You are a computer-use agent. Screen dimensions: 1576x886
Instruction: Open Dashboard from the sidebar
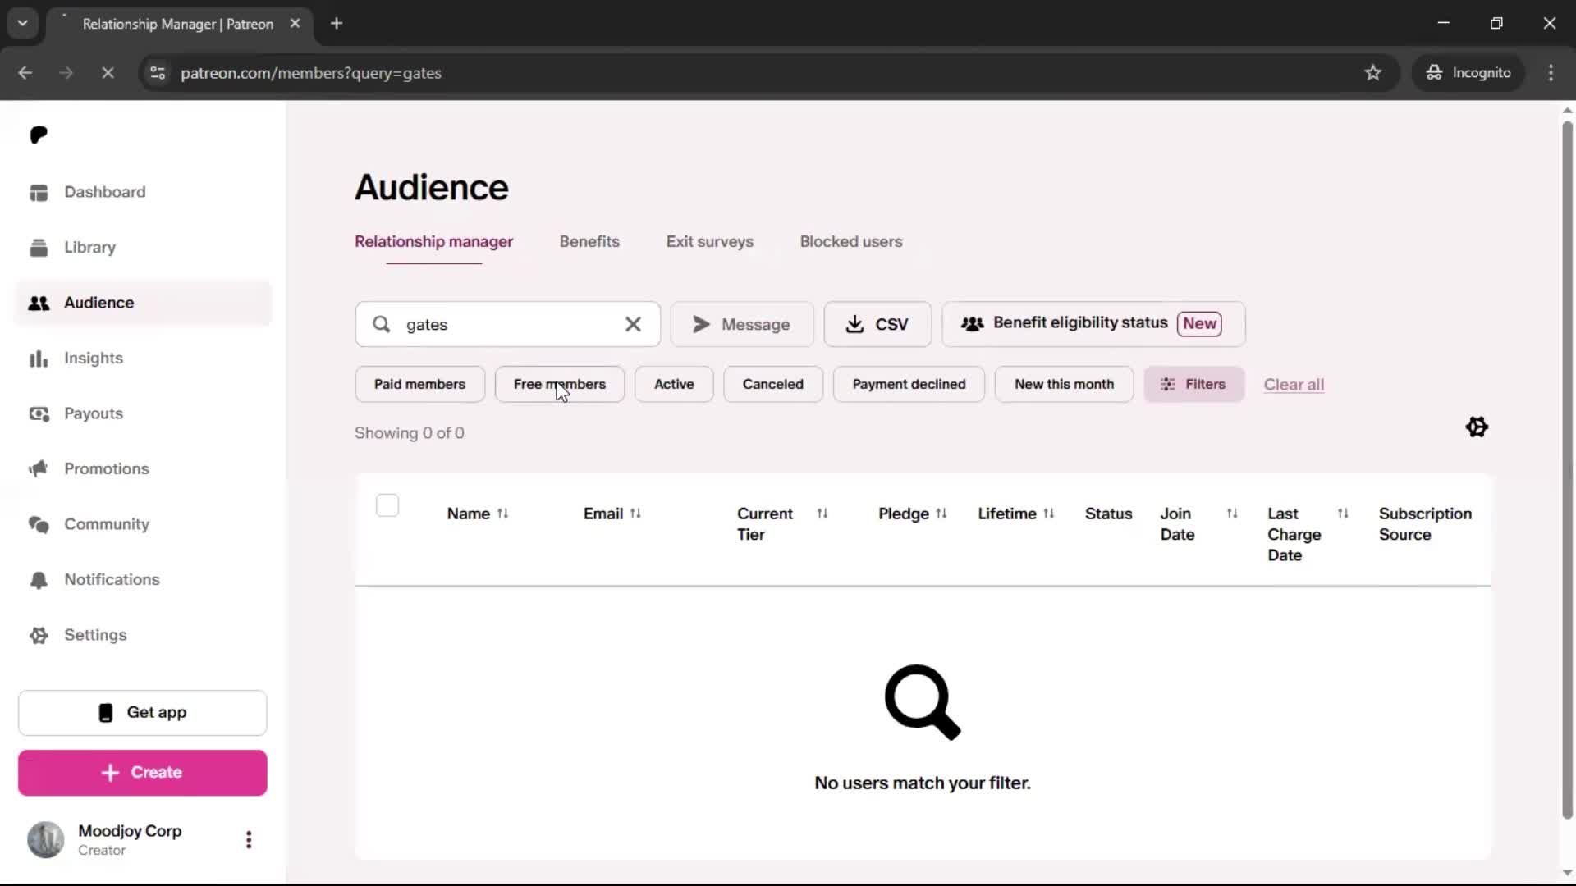[143, 192]
